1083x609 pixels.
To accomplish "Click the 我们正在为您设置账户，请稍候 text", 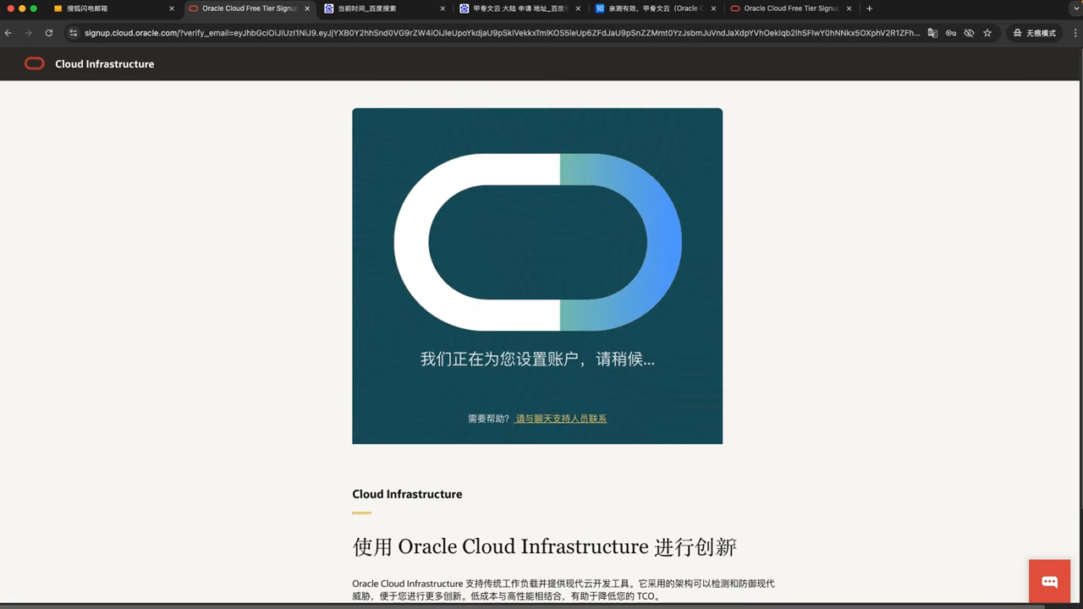I will [x=537, y=359].
